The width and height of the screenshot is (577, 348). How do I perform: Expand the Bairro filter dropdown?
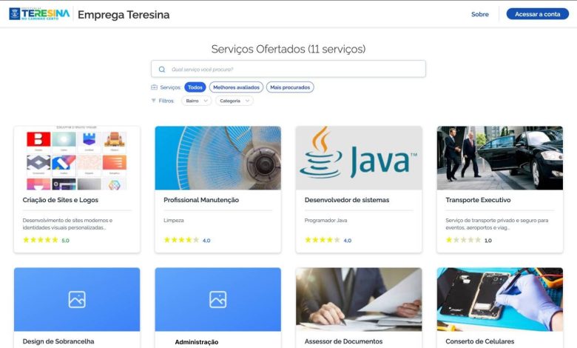pos(197,101)
